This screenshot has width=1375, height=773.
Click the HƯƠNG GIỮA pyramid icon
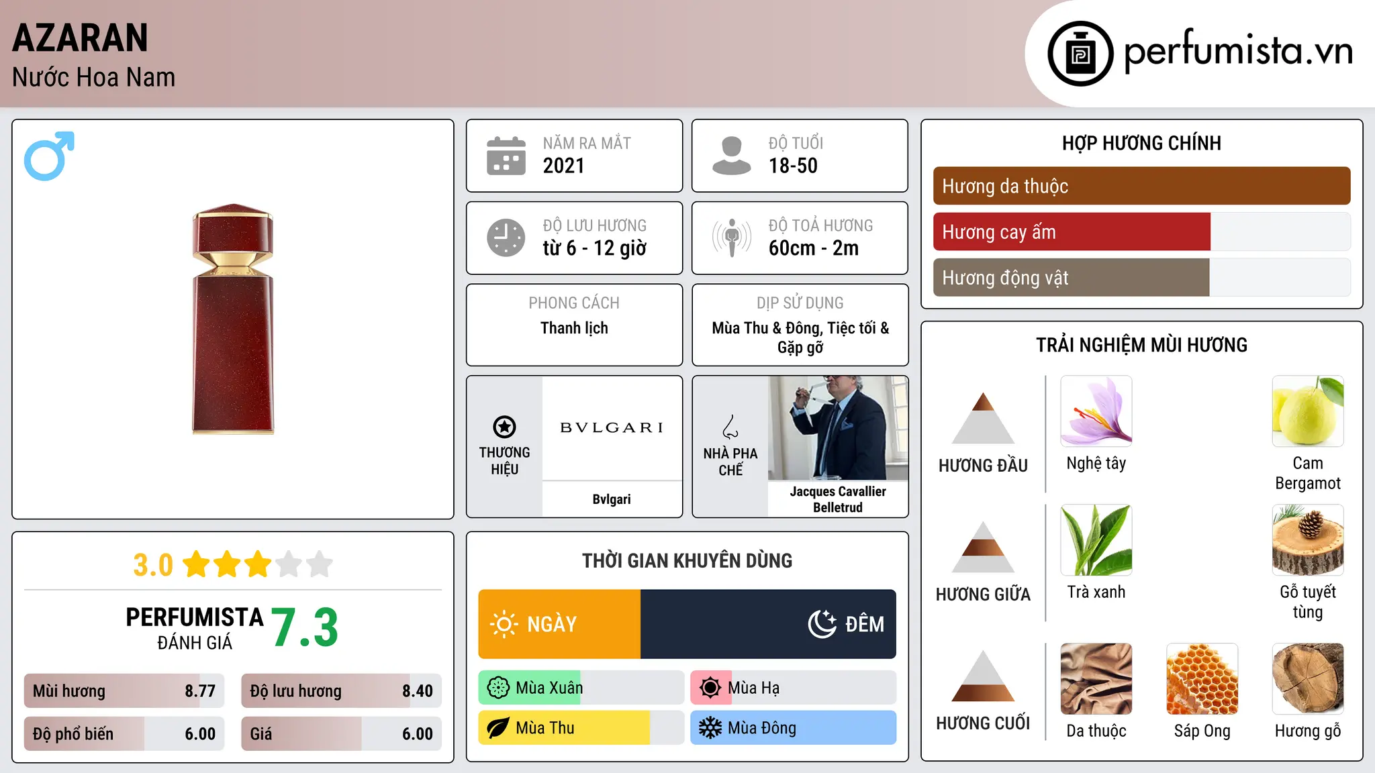[x=983, y=547]
